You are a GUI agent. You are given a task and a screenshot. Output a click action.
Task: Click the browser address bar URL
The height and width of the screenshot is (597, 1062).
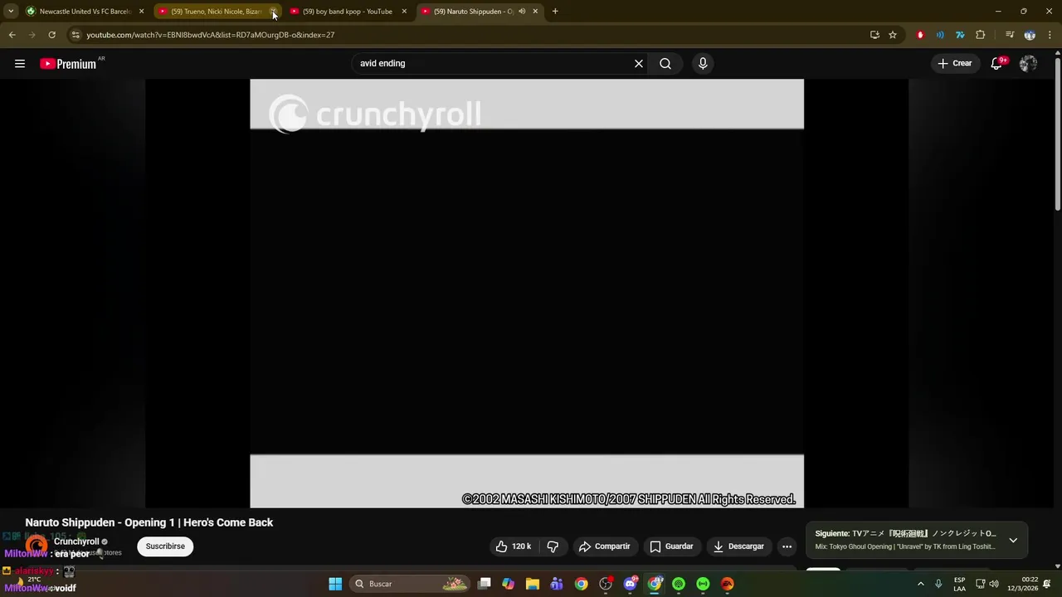point(211,35)
